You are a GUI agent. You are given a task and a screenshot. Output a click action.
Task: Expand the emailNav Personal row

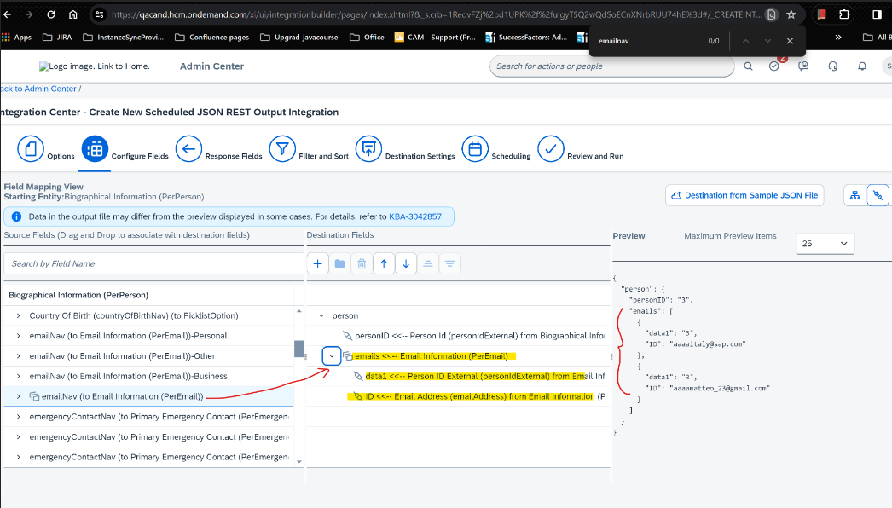coord(18,336)
